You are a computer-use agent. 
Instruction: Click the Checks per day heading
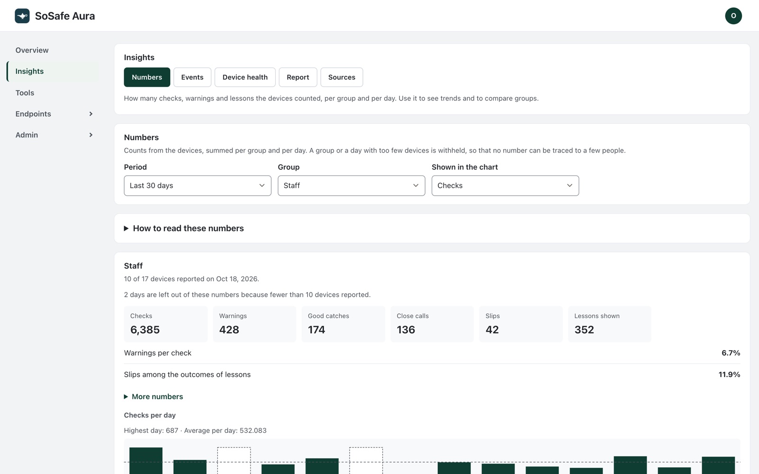150,415
